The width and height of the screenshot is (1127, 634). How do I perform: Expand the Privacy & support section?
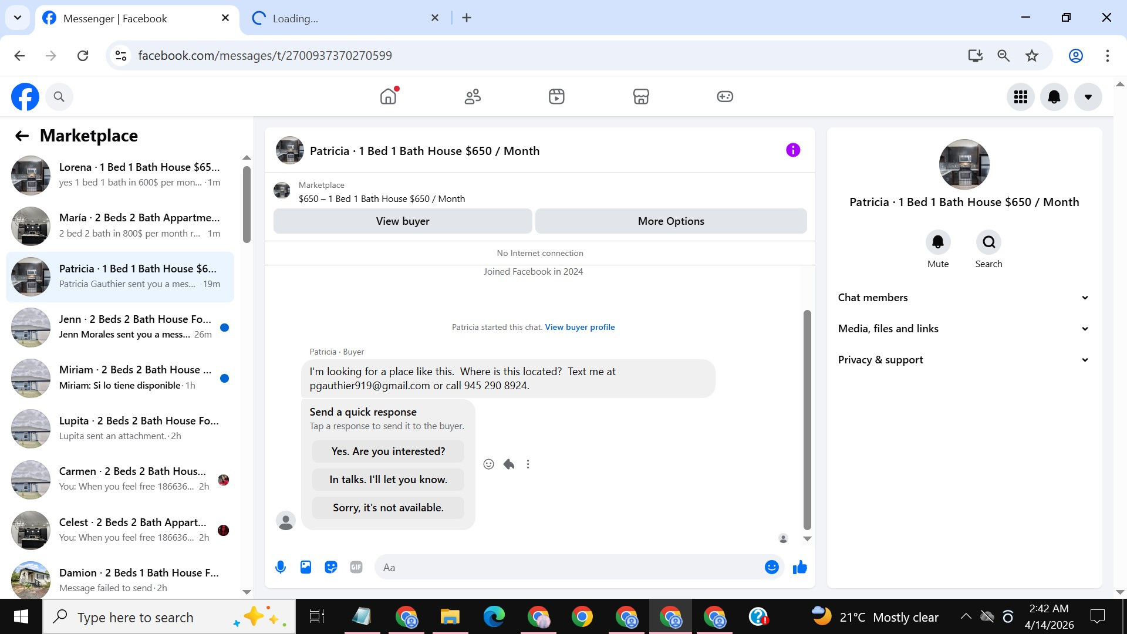point(964,360)
